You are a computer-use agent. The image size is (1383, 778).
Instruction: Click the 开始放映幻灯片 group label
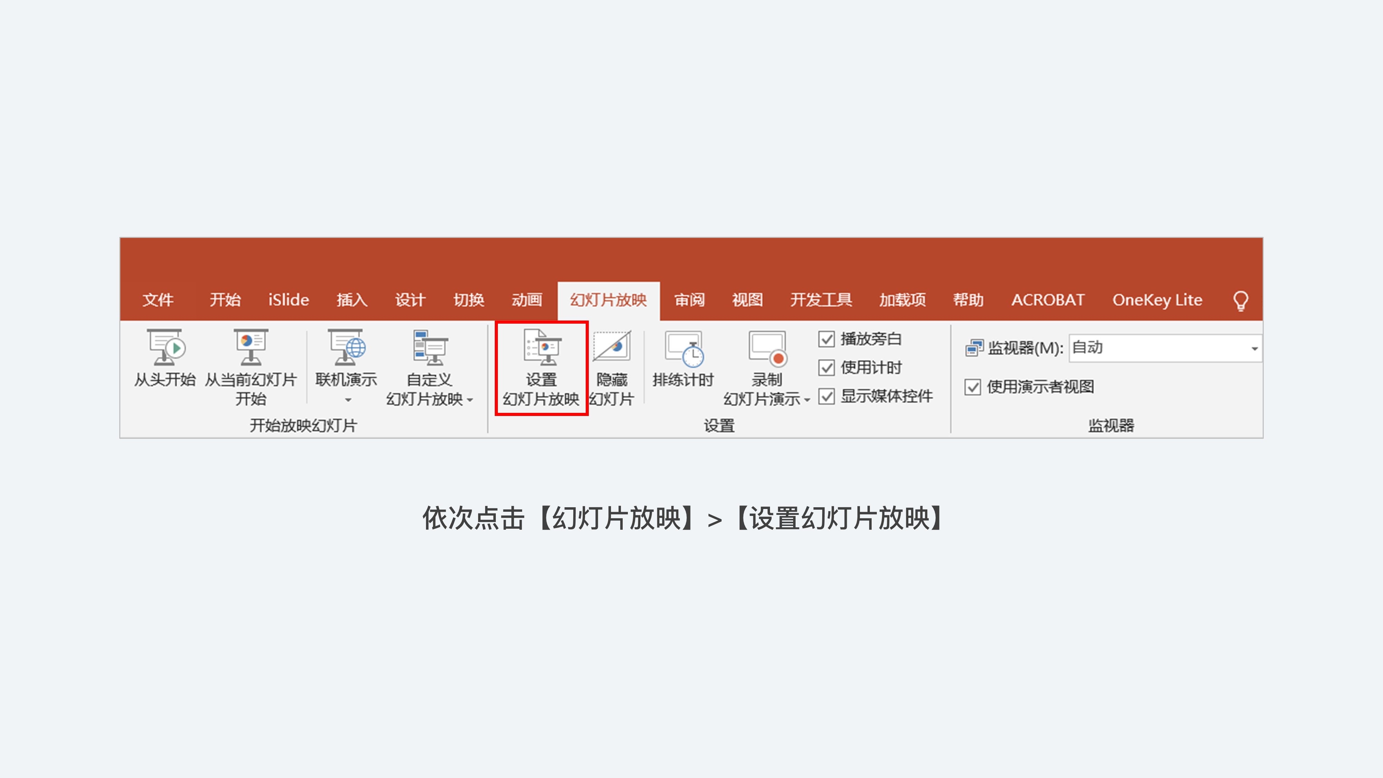(x=303, y=426)
